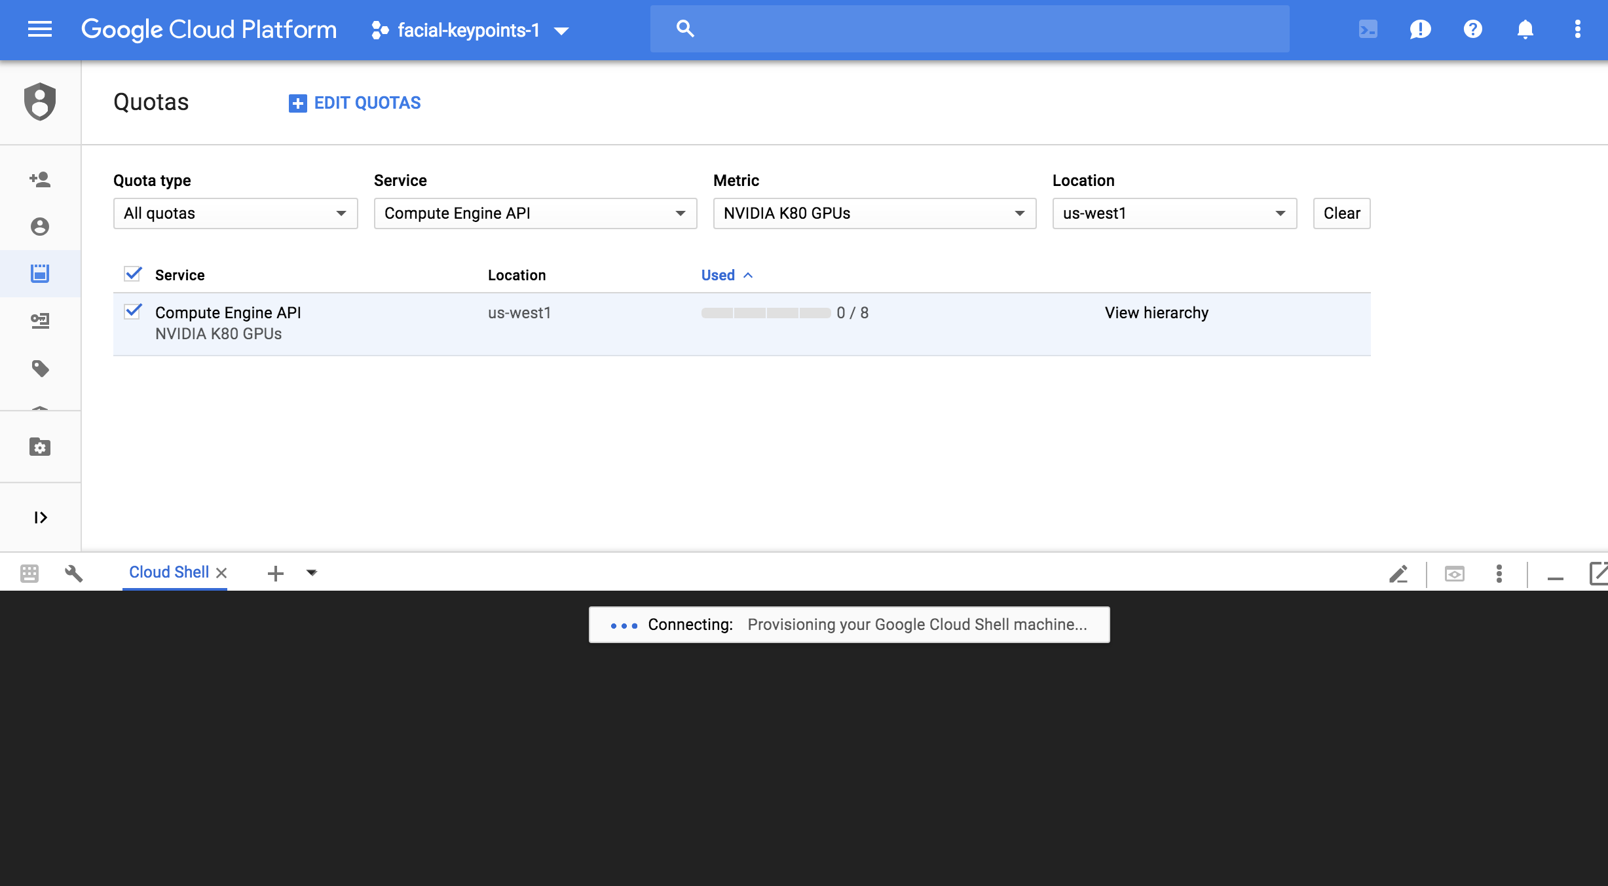This screenshot has height=886, width=1608.
Task: Open the Metric dropdown showing NVIDIA K80 GPUs
Action: [x=874, y=213]
